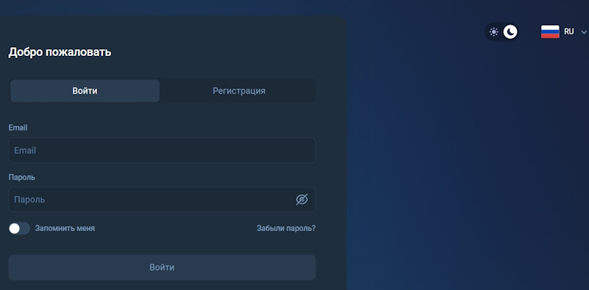Open the Забыли пароль? link

click(286, 228)
